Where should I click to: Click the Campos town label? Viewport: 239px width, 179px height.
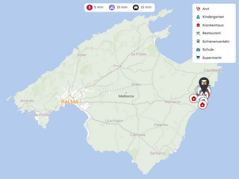coord(138,135)
